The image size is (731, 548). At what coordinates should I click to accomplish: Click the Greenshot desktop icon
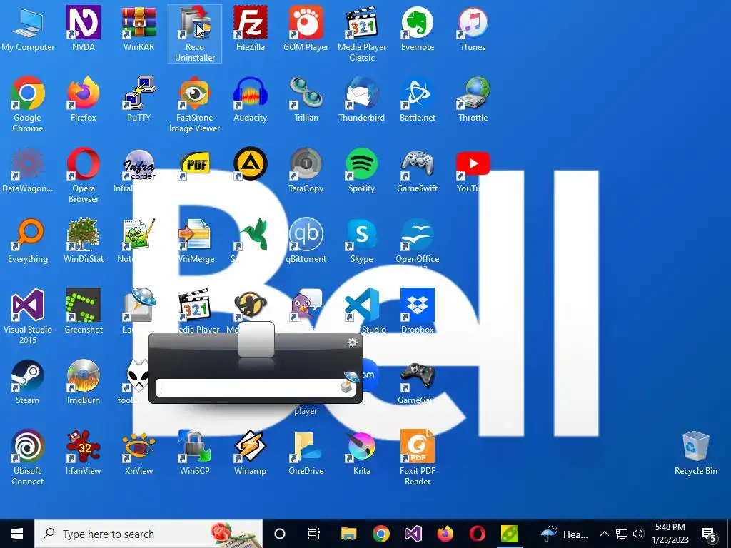[84, 311]
